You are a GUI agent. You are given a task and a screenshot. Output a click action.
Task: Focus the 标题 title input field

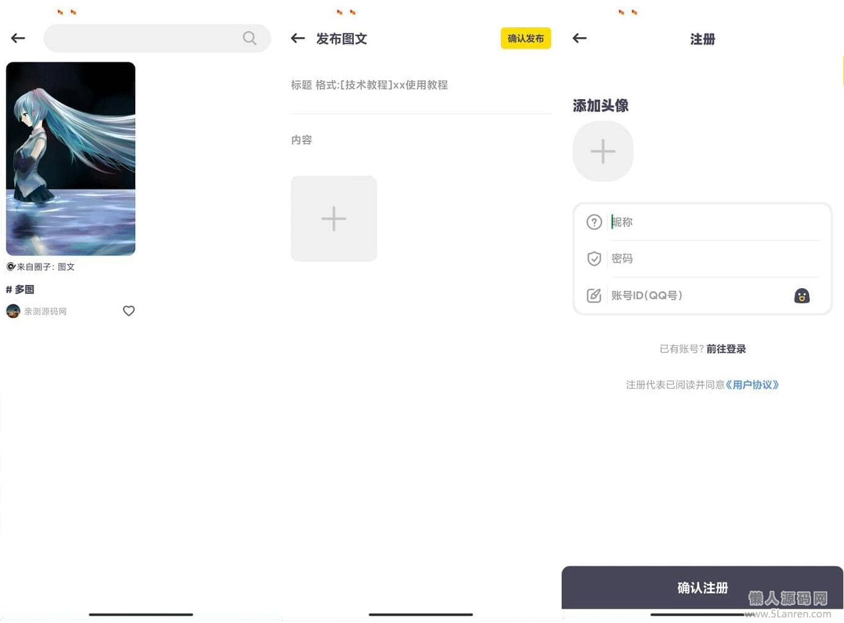pos(421,85)
